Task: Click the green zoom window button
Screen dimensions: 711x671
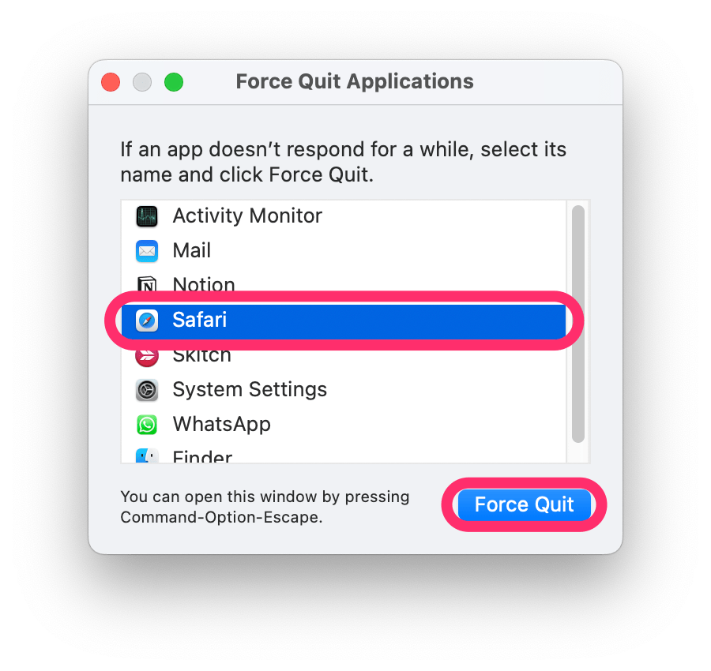Action: [174, 82]
